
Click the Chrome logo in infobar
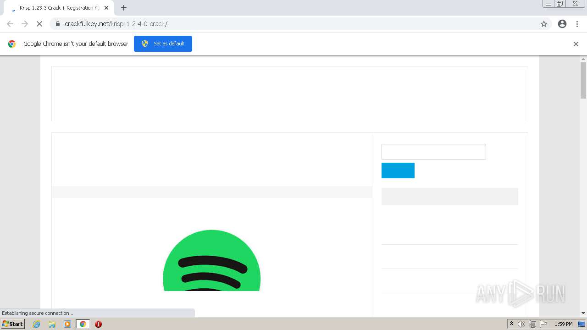coord(12,44)
